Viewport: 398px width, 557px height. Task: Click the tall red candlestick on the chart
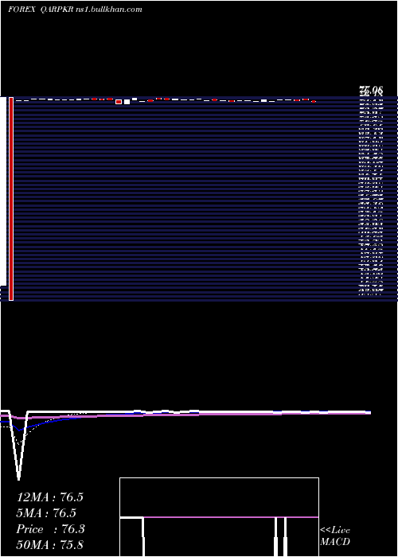tap(11, 199)
